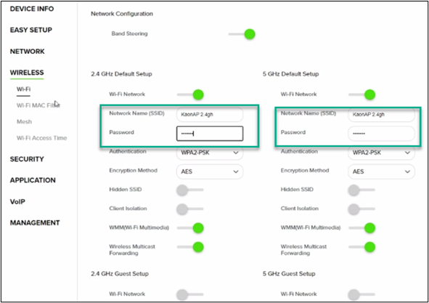Disable the 2.4 GHz Wi-Fi Network switch
429x303 pixels.
pyautogui.click(x=190, y=94)
